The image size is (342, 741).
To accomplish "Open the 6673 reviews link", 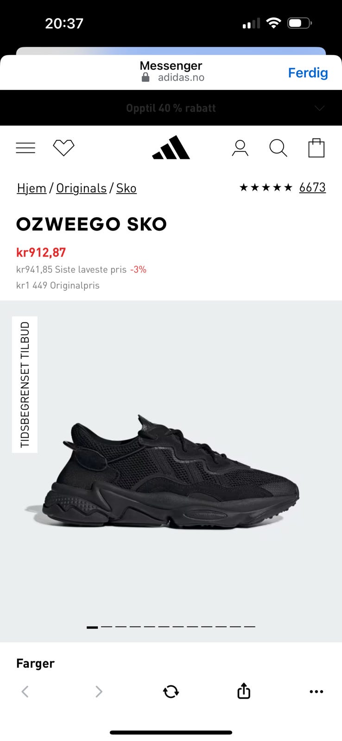I will click(x=312, y=187).
